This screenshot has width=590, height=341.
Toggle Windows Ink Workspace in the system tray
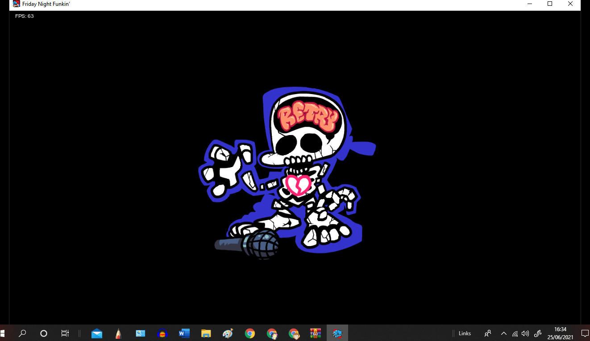coord(537,333)
